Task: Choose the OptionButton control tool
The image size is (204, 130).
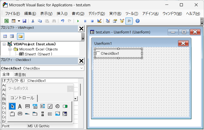Action: (x=58, y=106)
